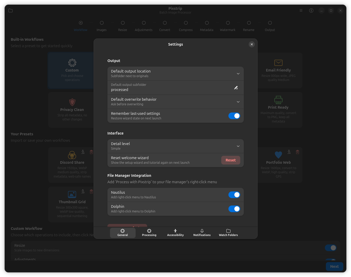Image resolution: width=351 pixels, height=277 pixels.
Task: Open Default overwrite behavior dropdown
Action: pos(238,102)
